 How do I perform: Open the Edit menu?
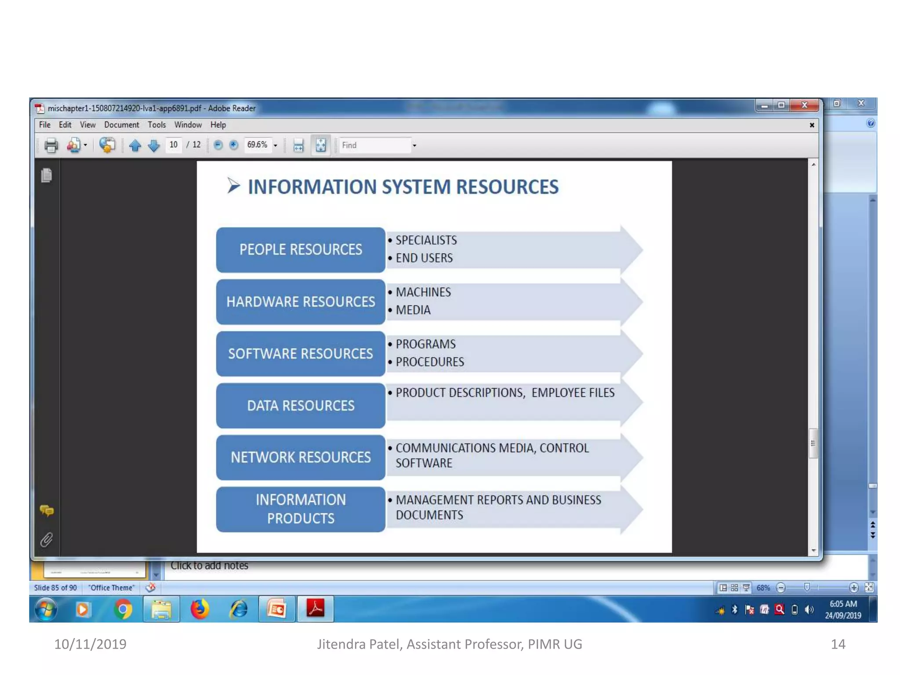[65, 125]
